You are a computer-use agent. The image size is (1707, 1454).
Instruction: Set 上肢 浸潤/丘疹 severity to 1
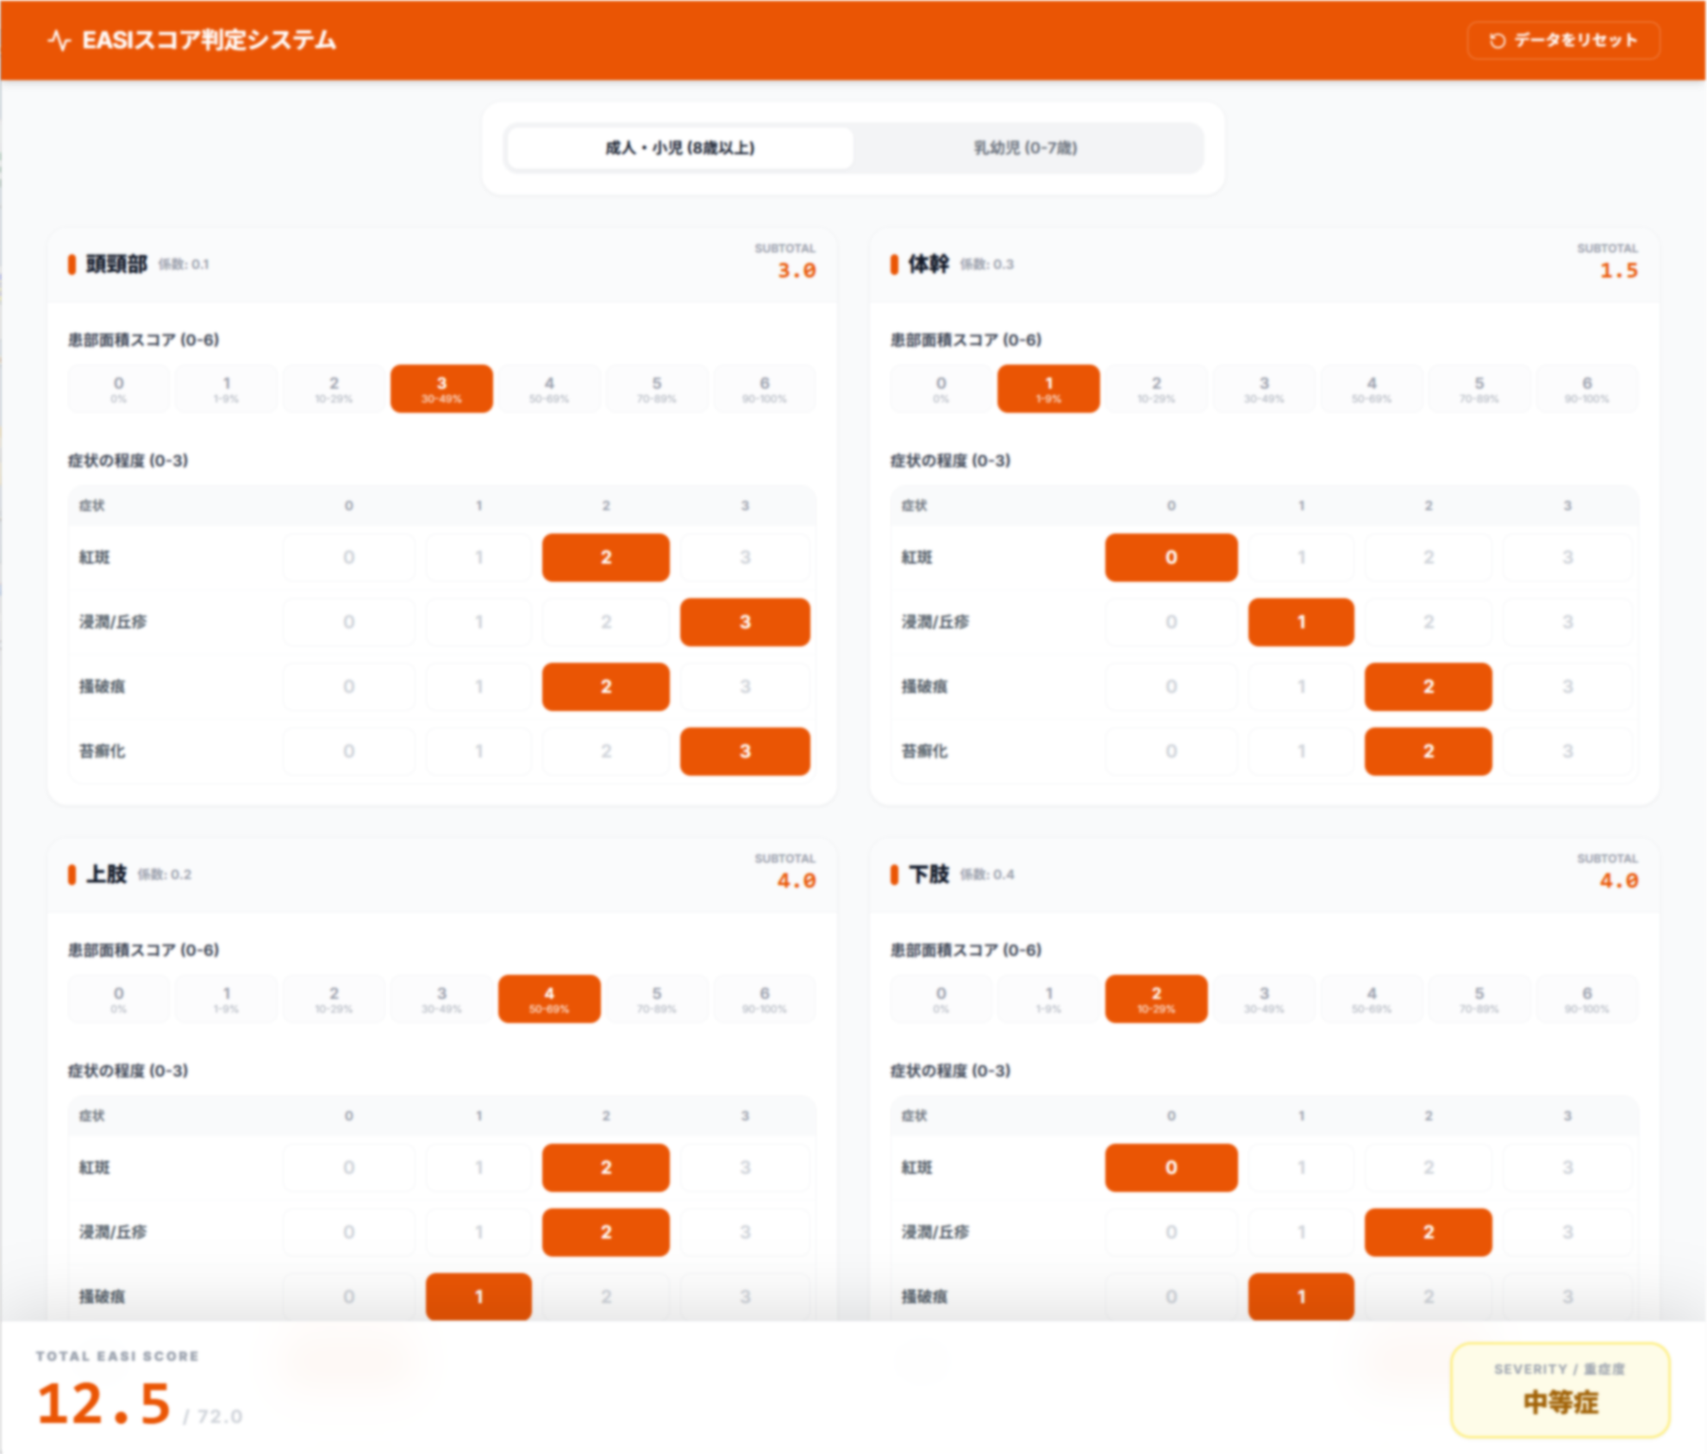point(478,1232)
